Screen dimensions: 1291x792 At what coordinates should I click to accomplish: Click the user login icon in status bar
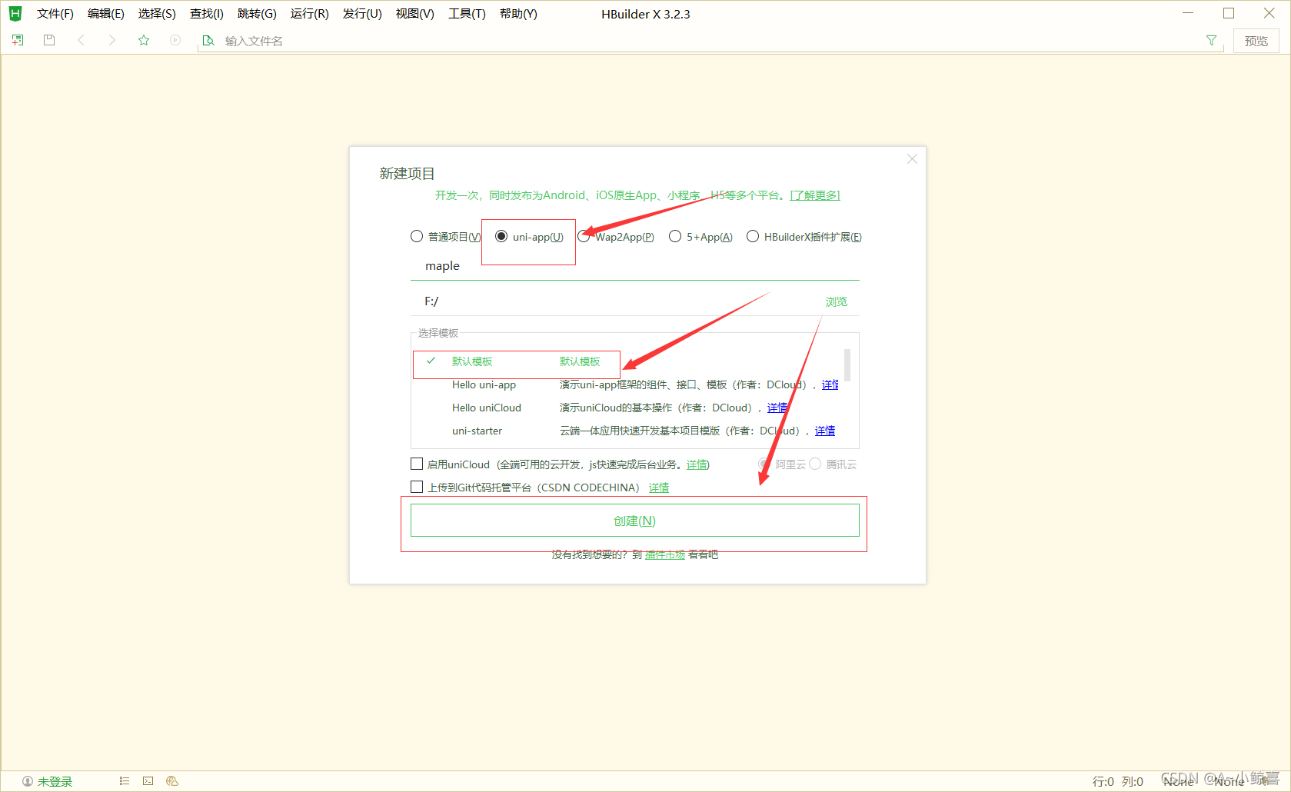(x=28, y=781)
